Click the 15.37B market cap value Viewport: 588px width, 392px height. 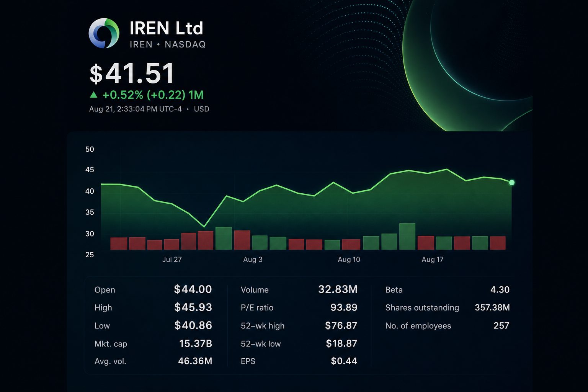(x=196, y=343)
